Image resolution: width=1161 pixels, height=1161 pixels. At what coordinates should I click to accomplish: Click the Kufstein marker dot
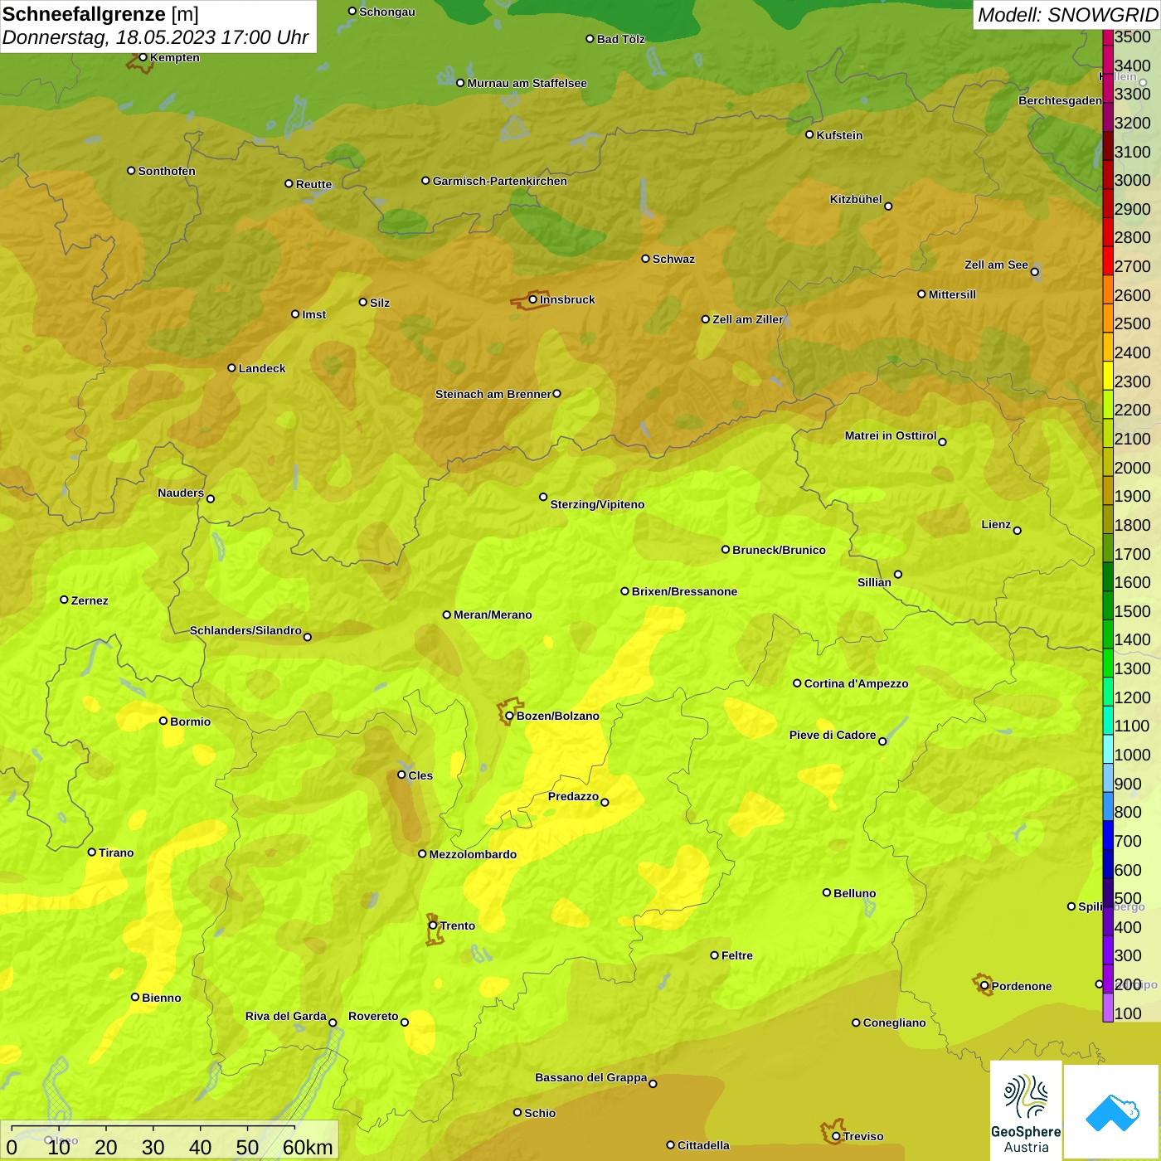click(x=809, y=134)
